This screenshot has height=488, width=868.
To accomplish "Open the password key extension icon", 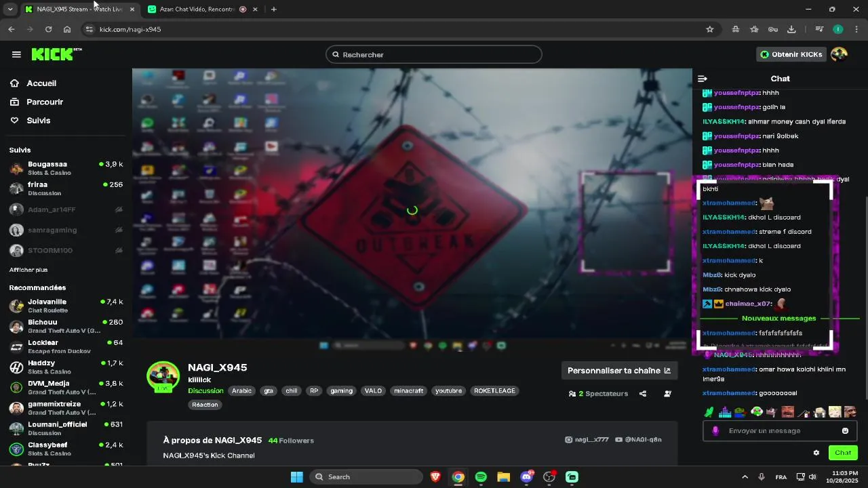I will pos(773,29).
